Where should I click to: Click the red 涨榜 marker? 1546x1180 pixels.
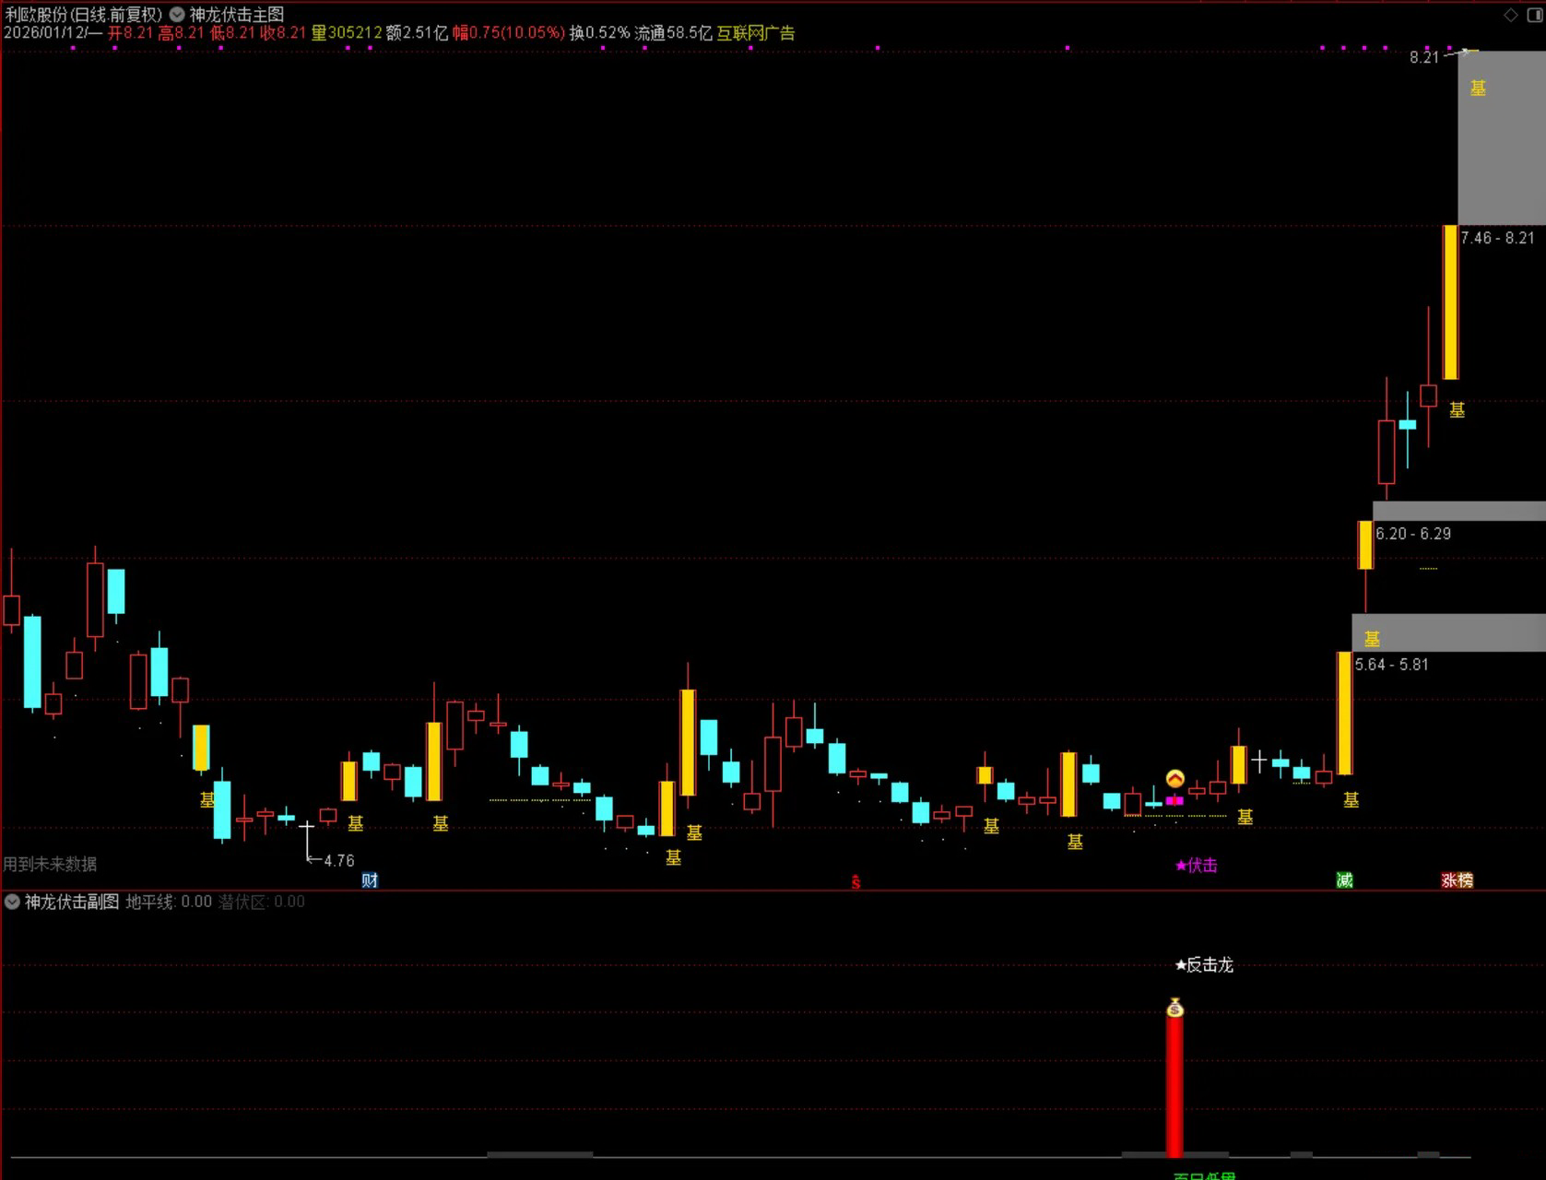click(1457, 880)
